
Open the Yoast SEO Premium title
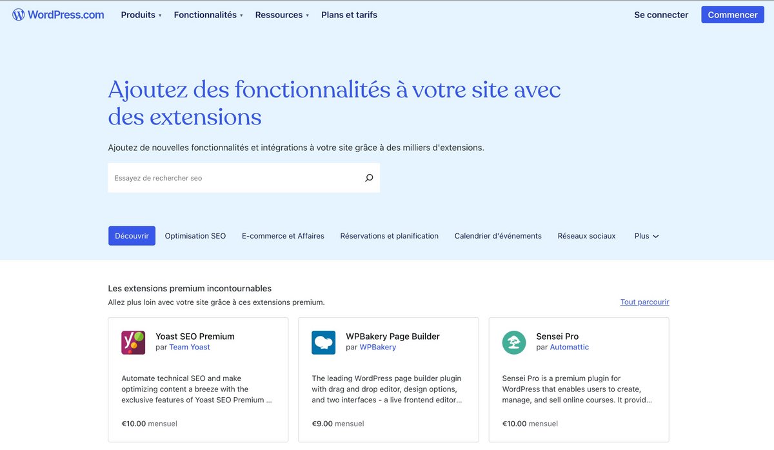tap(195, 336)
